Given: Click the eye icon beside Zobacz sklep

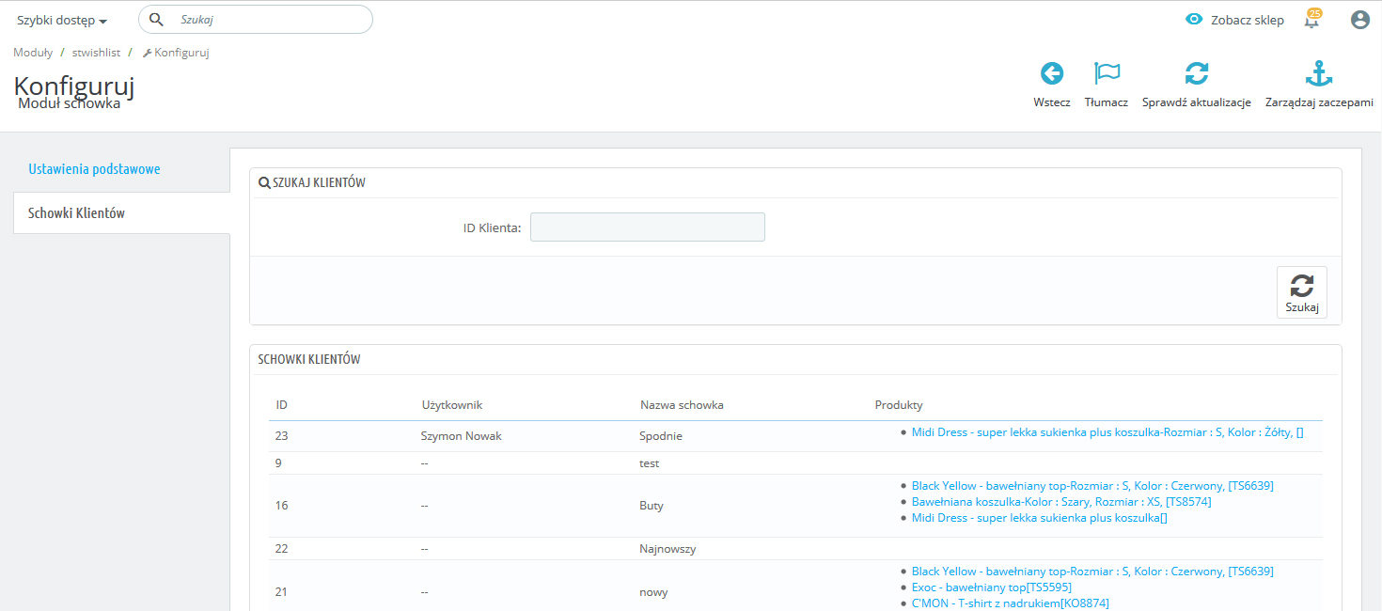Looking at the screenshot, I should pyautogui.click(x=1194, y=20).
